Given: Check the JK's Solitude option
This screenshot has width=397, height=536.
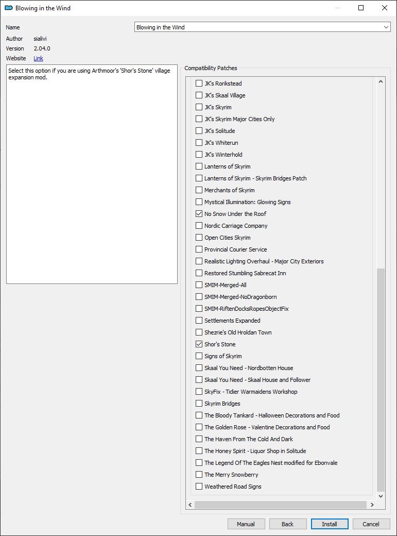Looking at the screenshot, I should click(199, 131).
